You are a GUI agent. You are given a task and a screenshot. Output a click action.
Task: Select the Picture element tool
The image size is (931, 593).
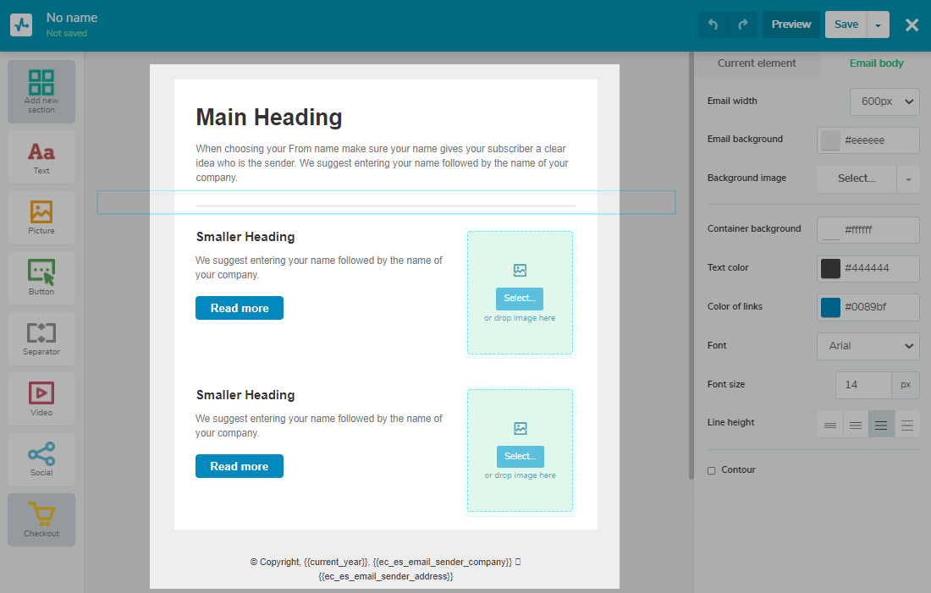coord(41,217)
